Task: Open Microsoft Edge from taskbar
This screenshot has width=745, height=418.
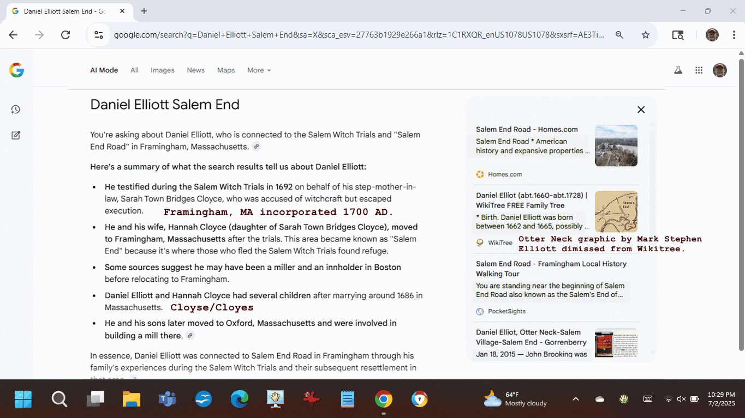Action: coord(239,399)
